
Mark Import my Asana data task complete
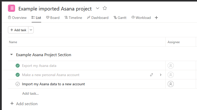18,84
